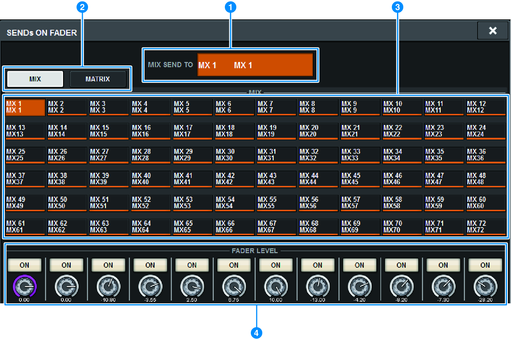Click the knob showing -13.00
This screenshot has height=339, width=511.
tap(318, 287)
